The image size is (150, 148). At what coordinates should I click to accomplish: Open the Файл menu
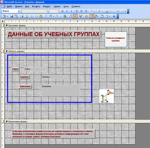click(9, 7)
